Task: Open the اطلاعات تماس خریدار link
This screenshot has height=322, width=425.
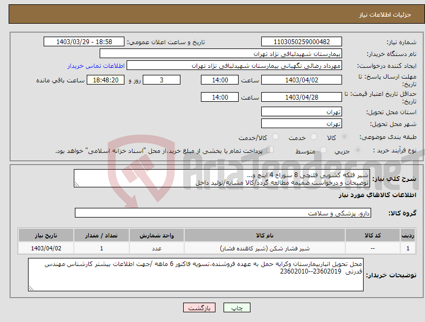Action: tap(96, 66)
